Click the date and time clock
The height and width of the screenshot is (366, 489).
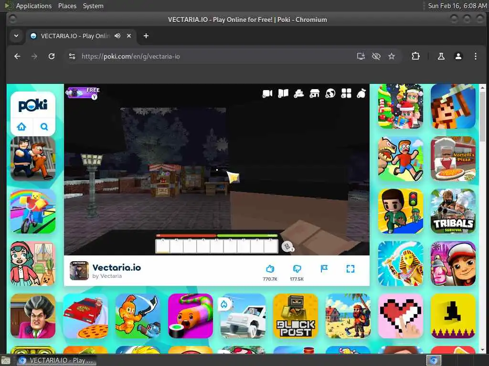tap(457, 6)
